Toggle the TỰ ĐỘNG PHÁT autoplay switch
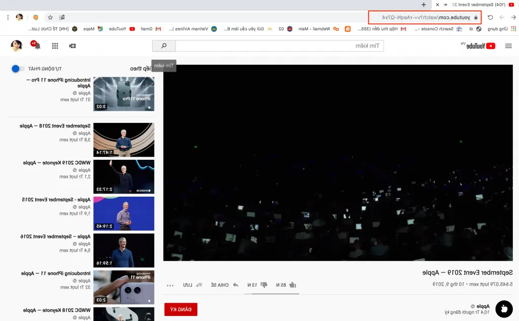This screenshot has height=321, width=519. [x=18, y=69]
